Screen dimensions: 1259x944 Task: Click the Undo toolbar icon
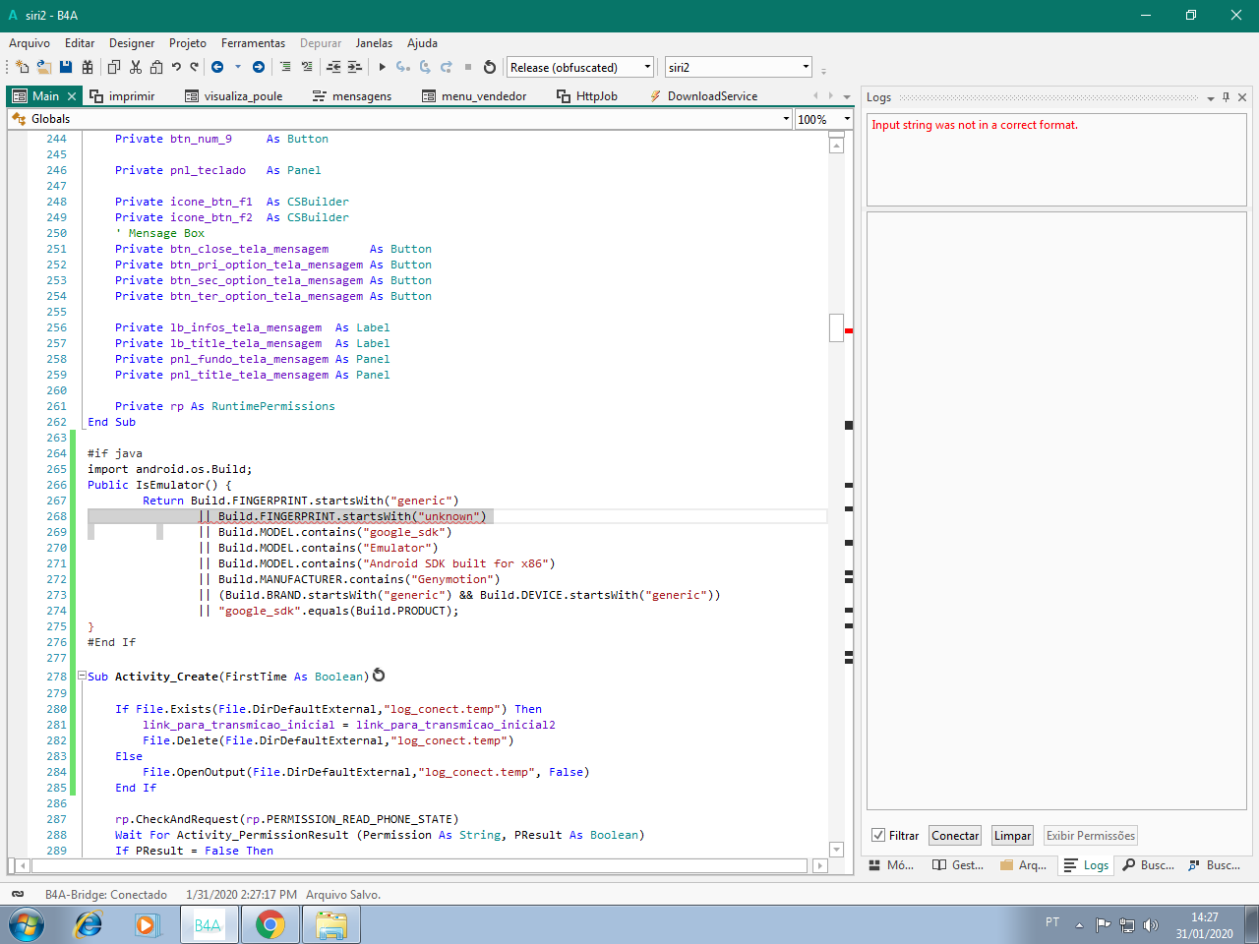pyautogui.click(x=176, y=67)
